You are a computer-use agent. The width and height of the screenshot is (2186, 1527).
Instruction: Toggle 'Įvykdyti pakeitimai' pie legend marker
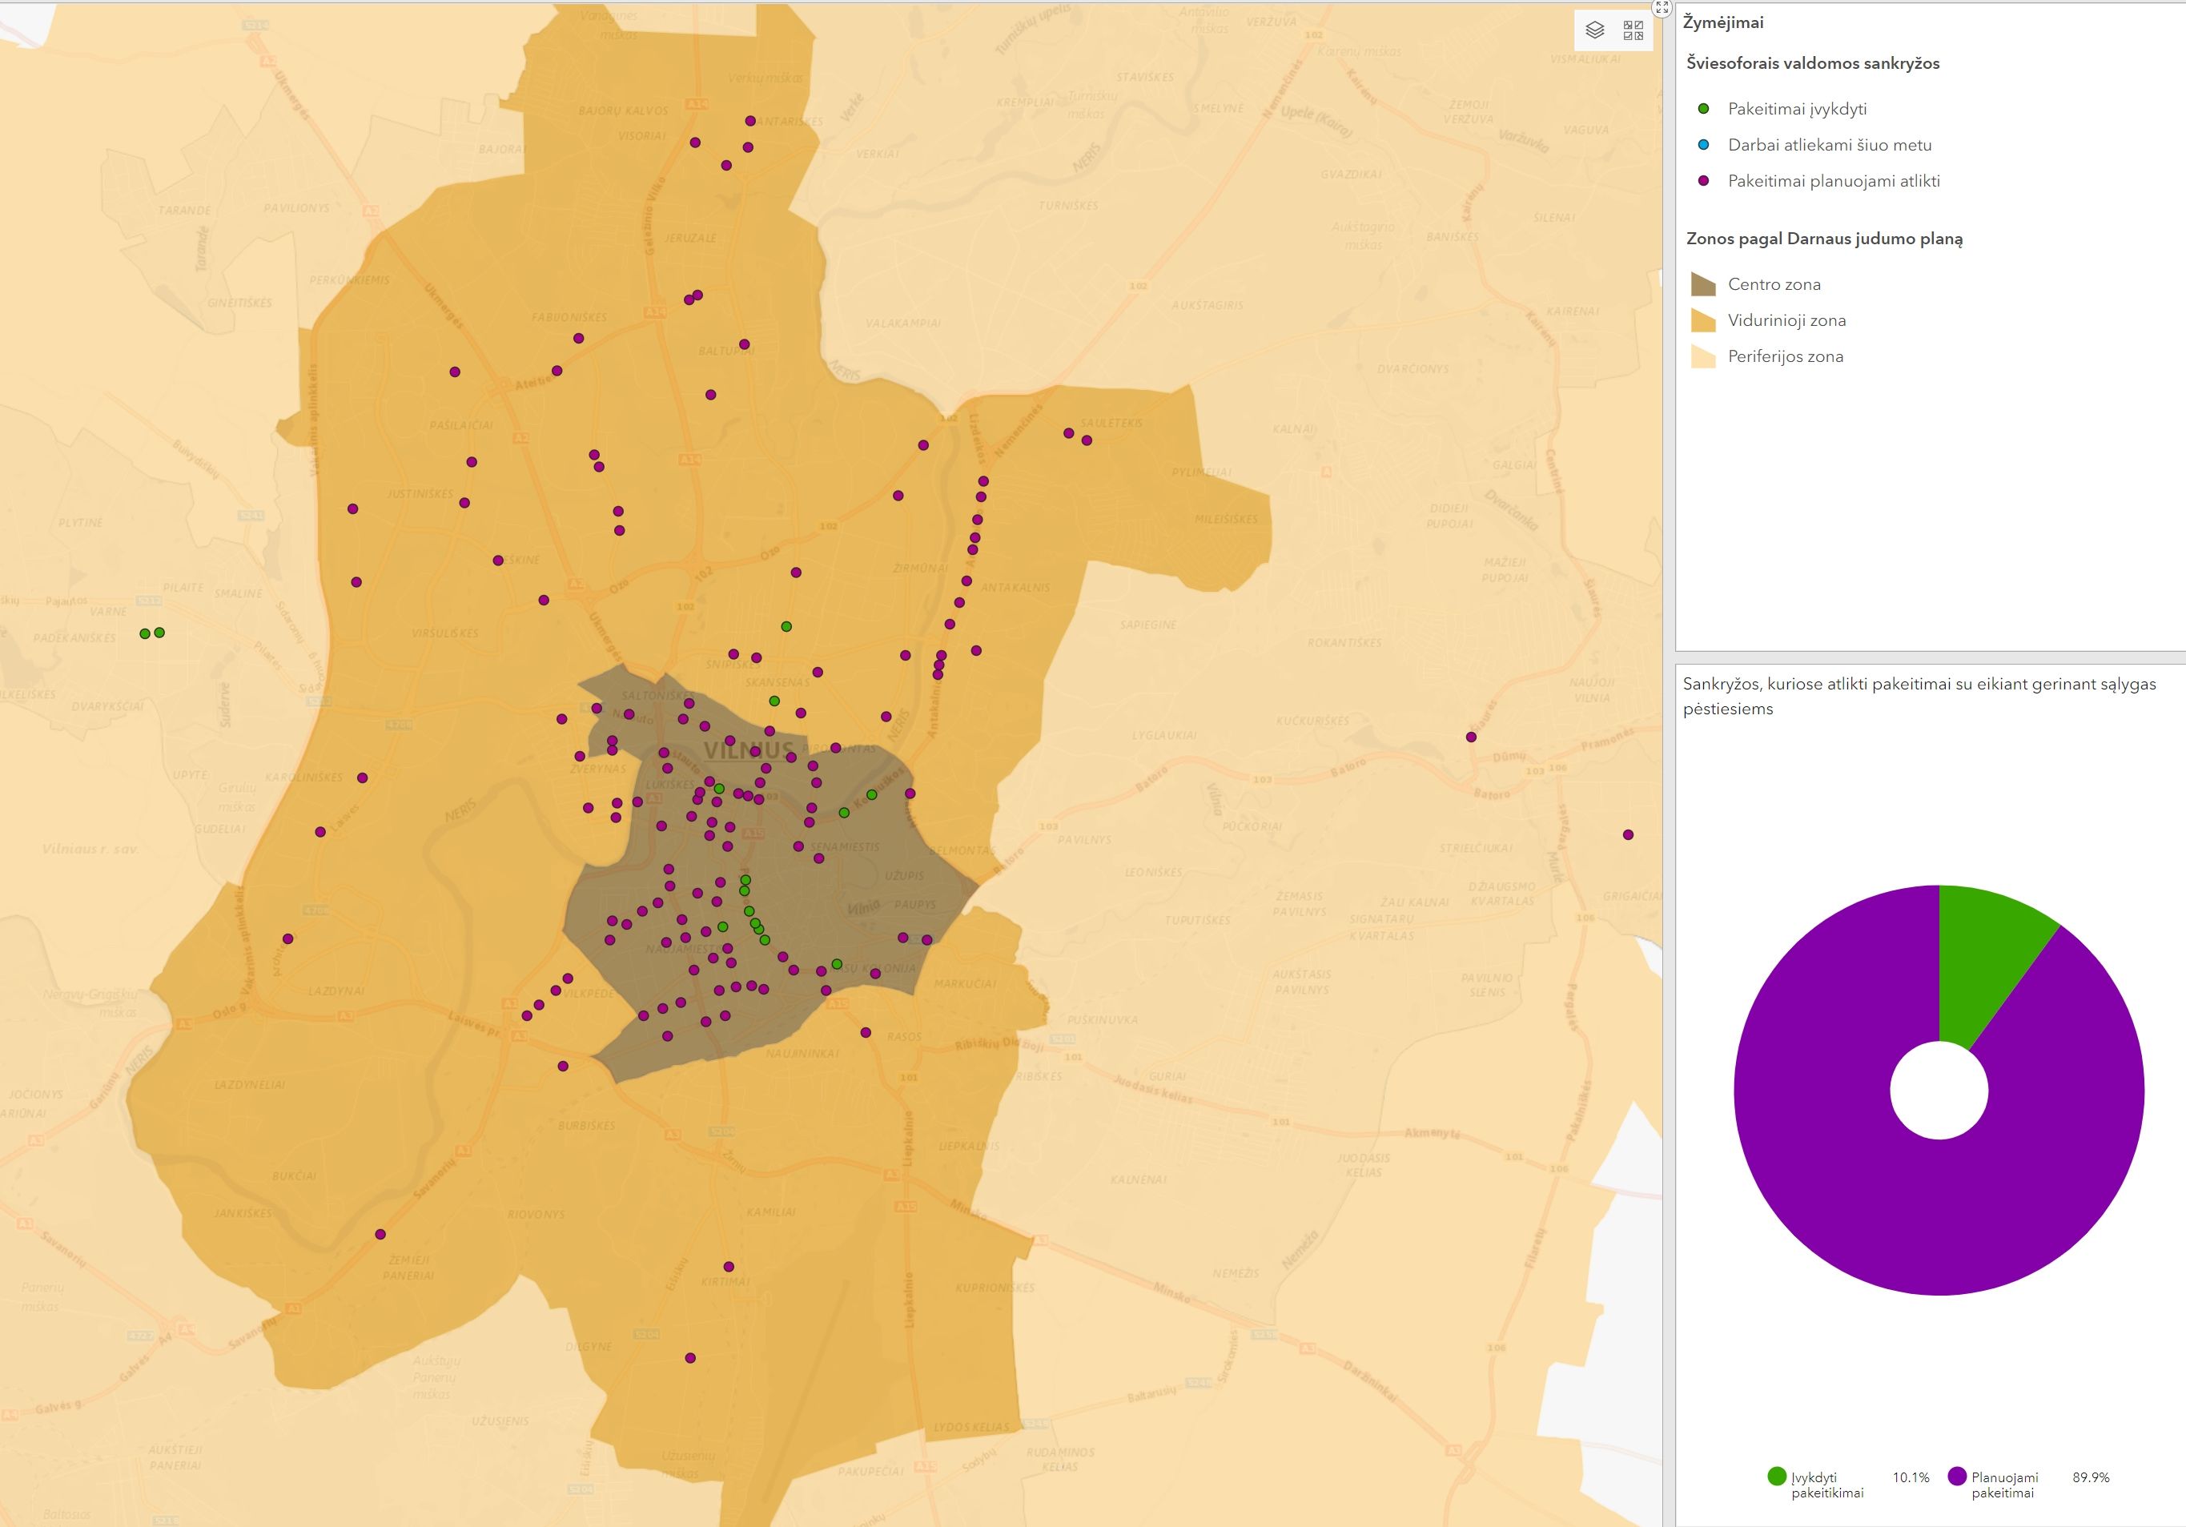1777,1477
